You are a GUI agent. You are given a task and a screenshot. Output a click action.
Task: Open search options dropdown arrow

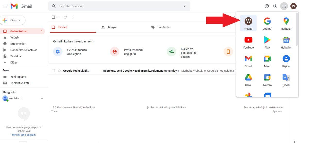[184, 6]
